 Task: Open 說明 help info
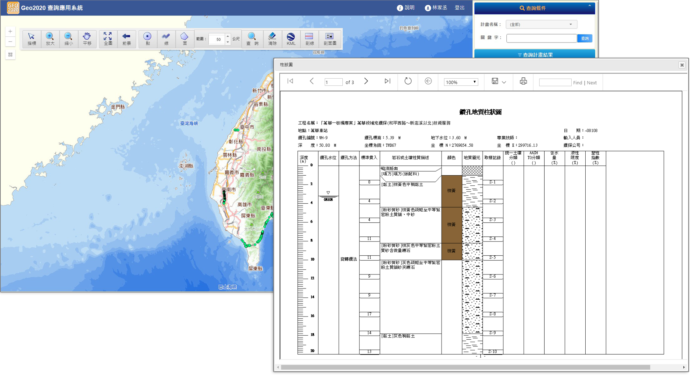click(x=406, y=8)
